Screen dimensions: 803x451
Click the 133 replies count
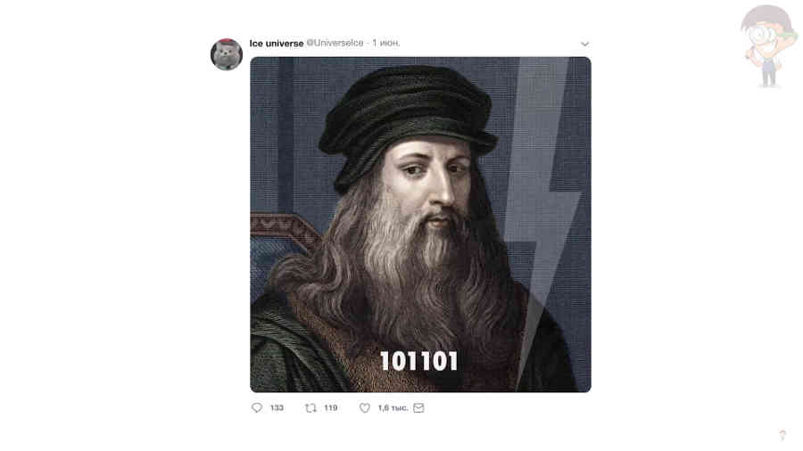(277, 407)
